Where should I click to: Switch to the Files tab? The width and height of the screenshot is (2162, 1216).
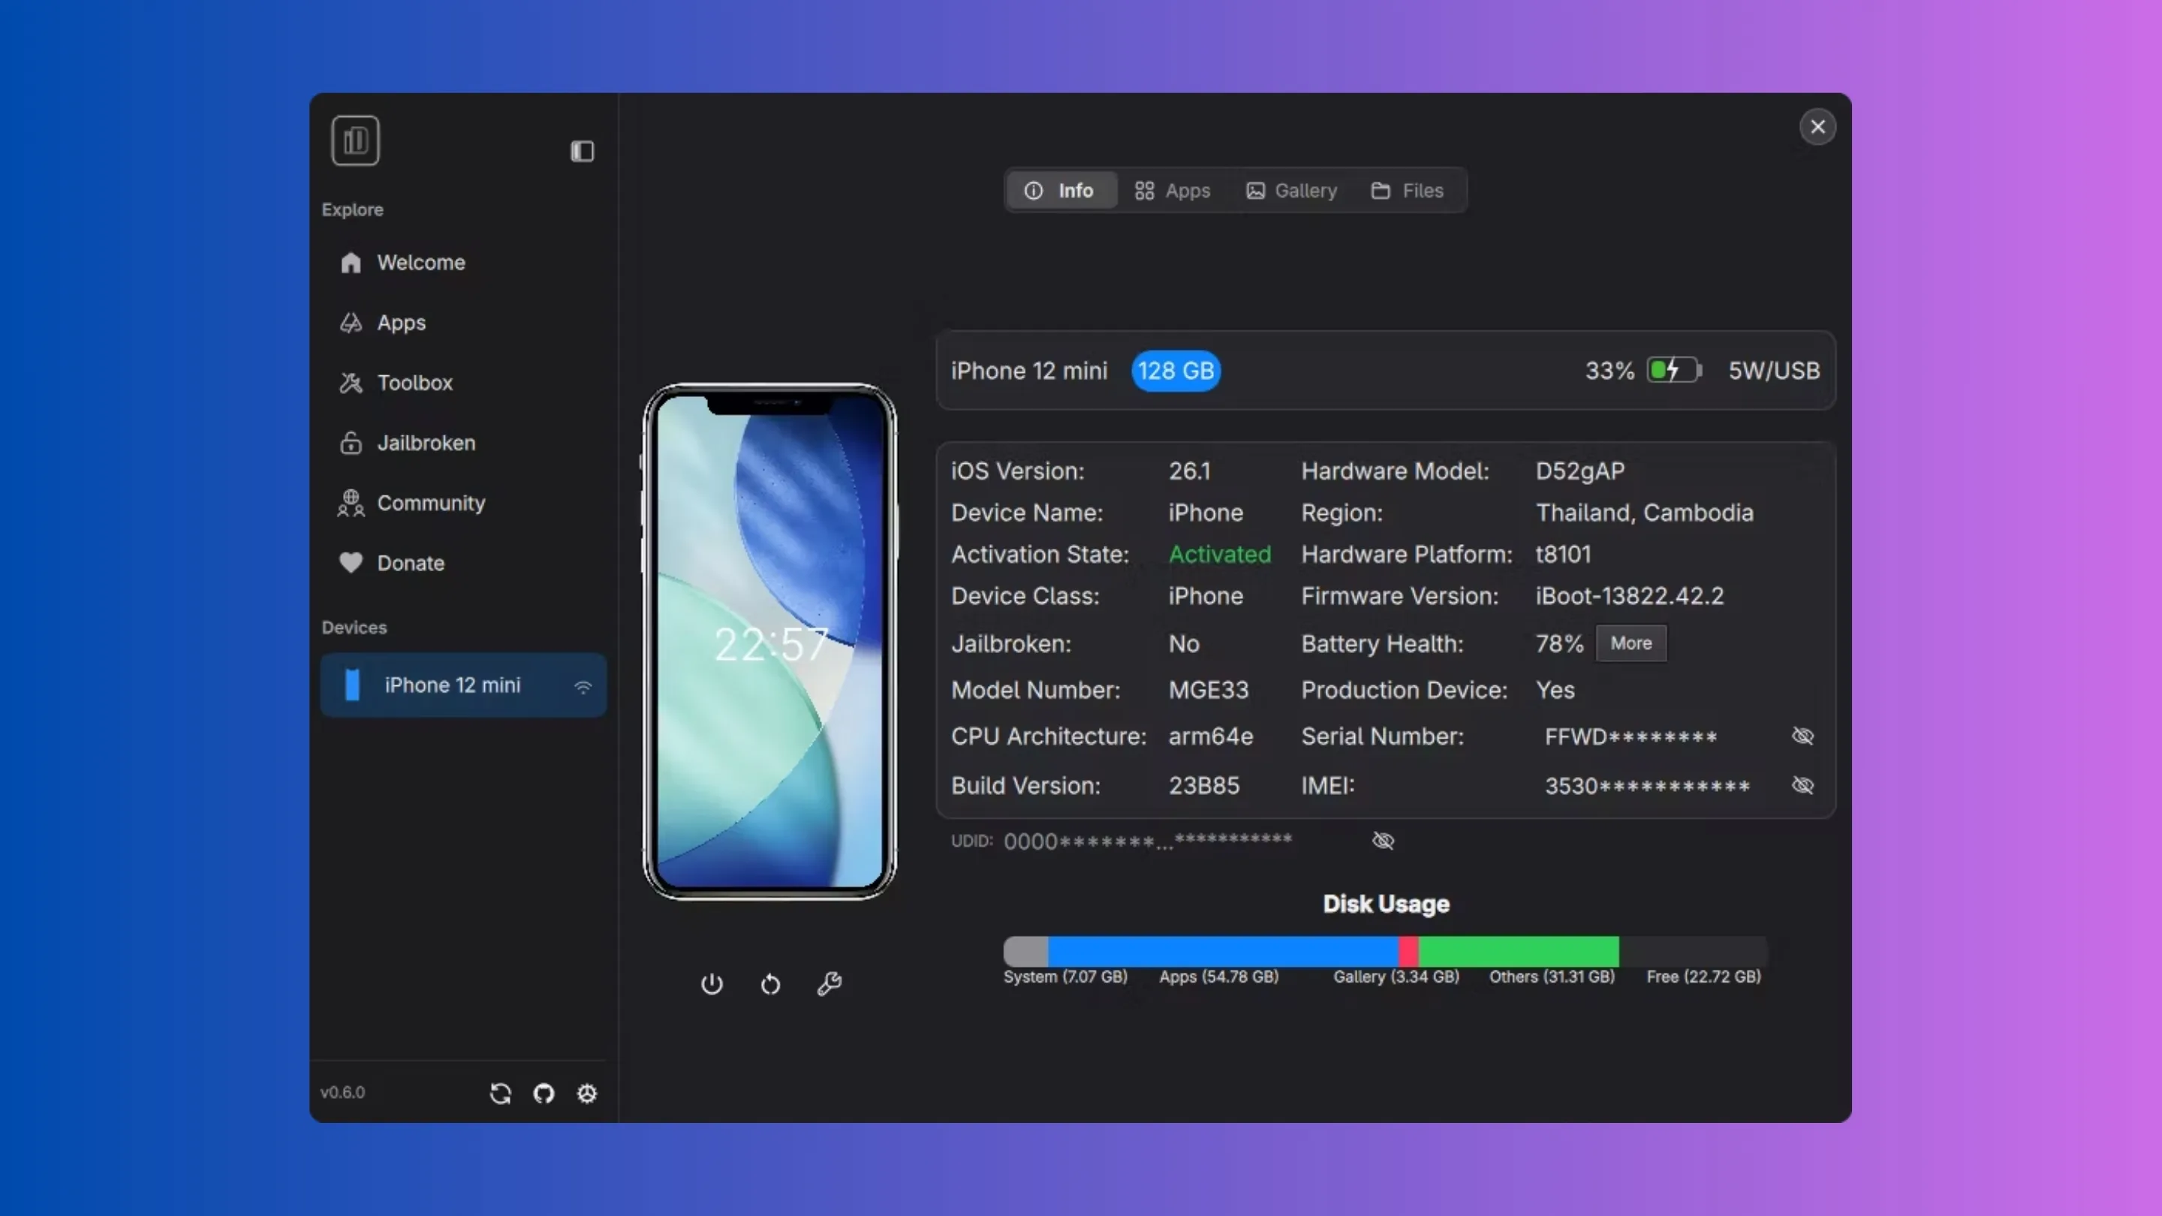coord(1408,191)
